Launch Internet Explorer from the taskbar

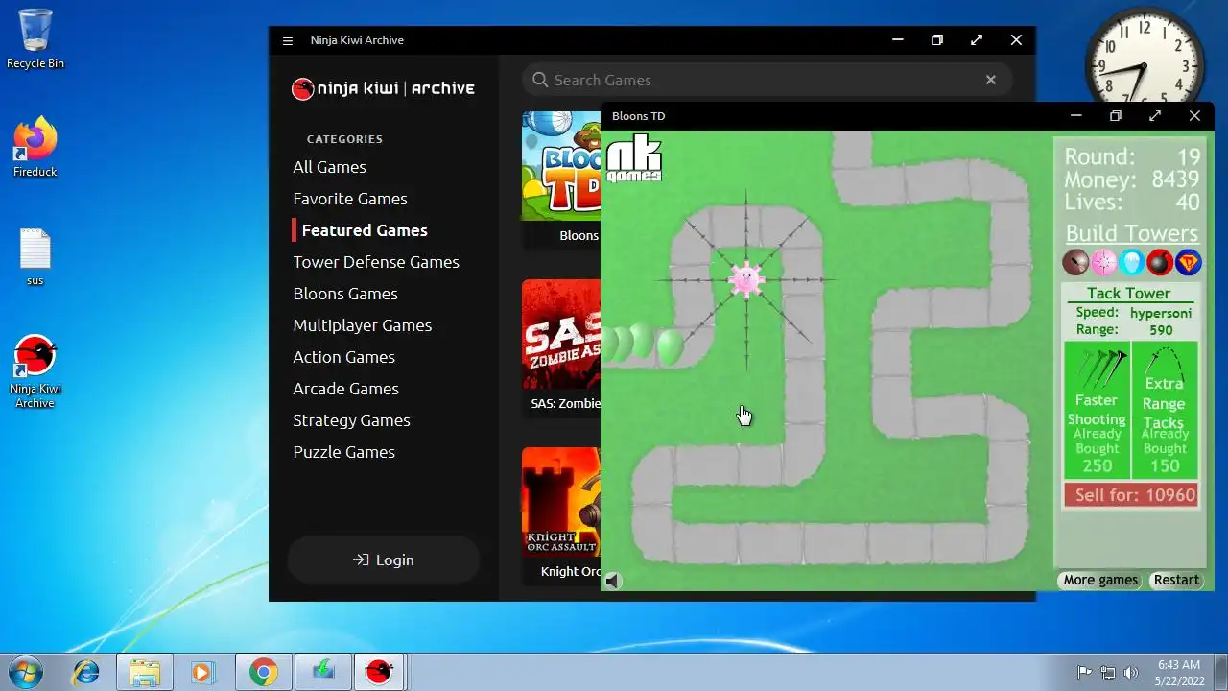[86, 672]
